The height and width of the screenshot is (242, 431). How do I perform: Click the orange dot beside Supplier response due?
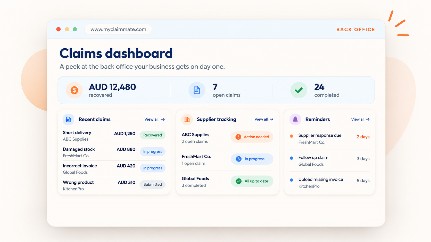[292, 136]
